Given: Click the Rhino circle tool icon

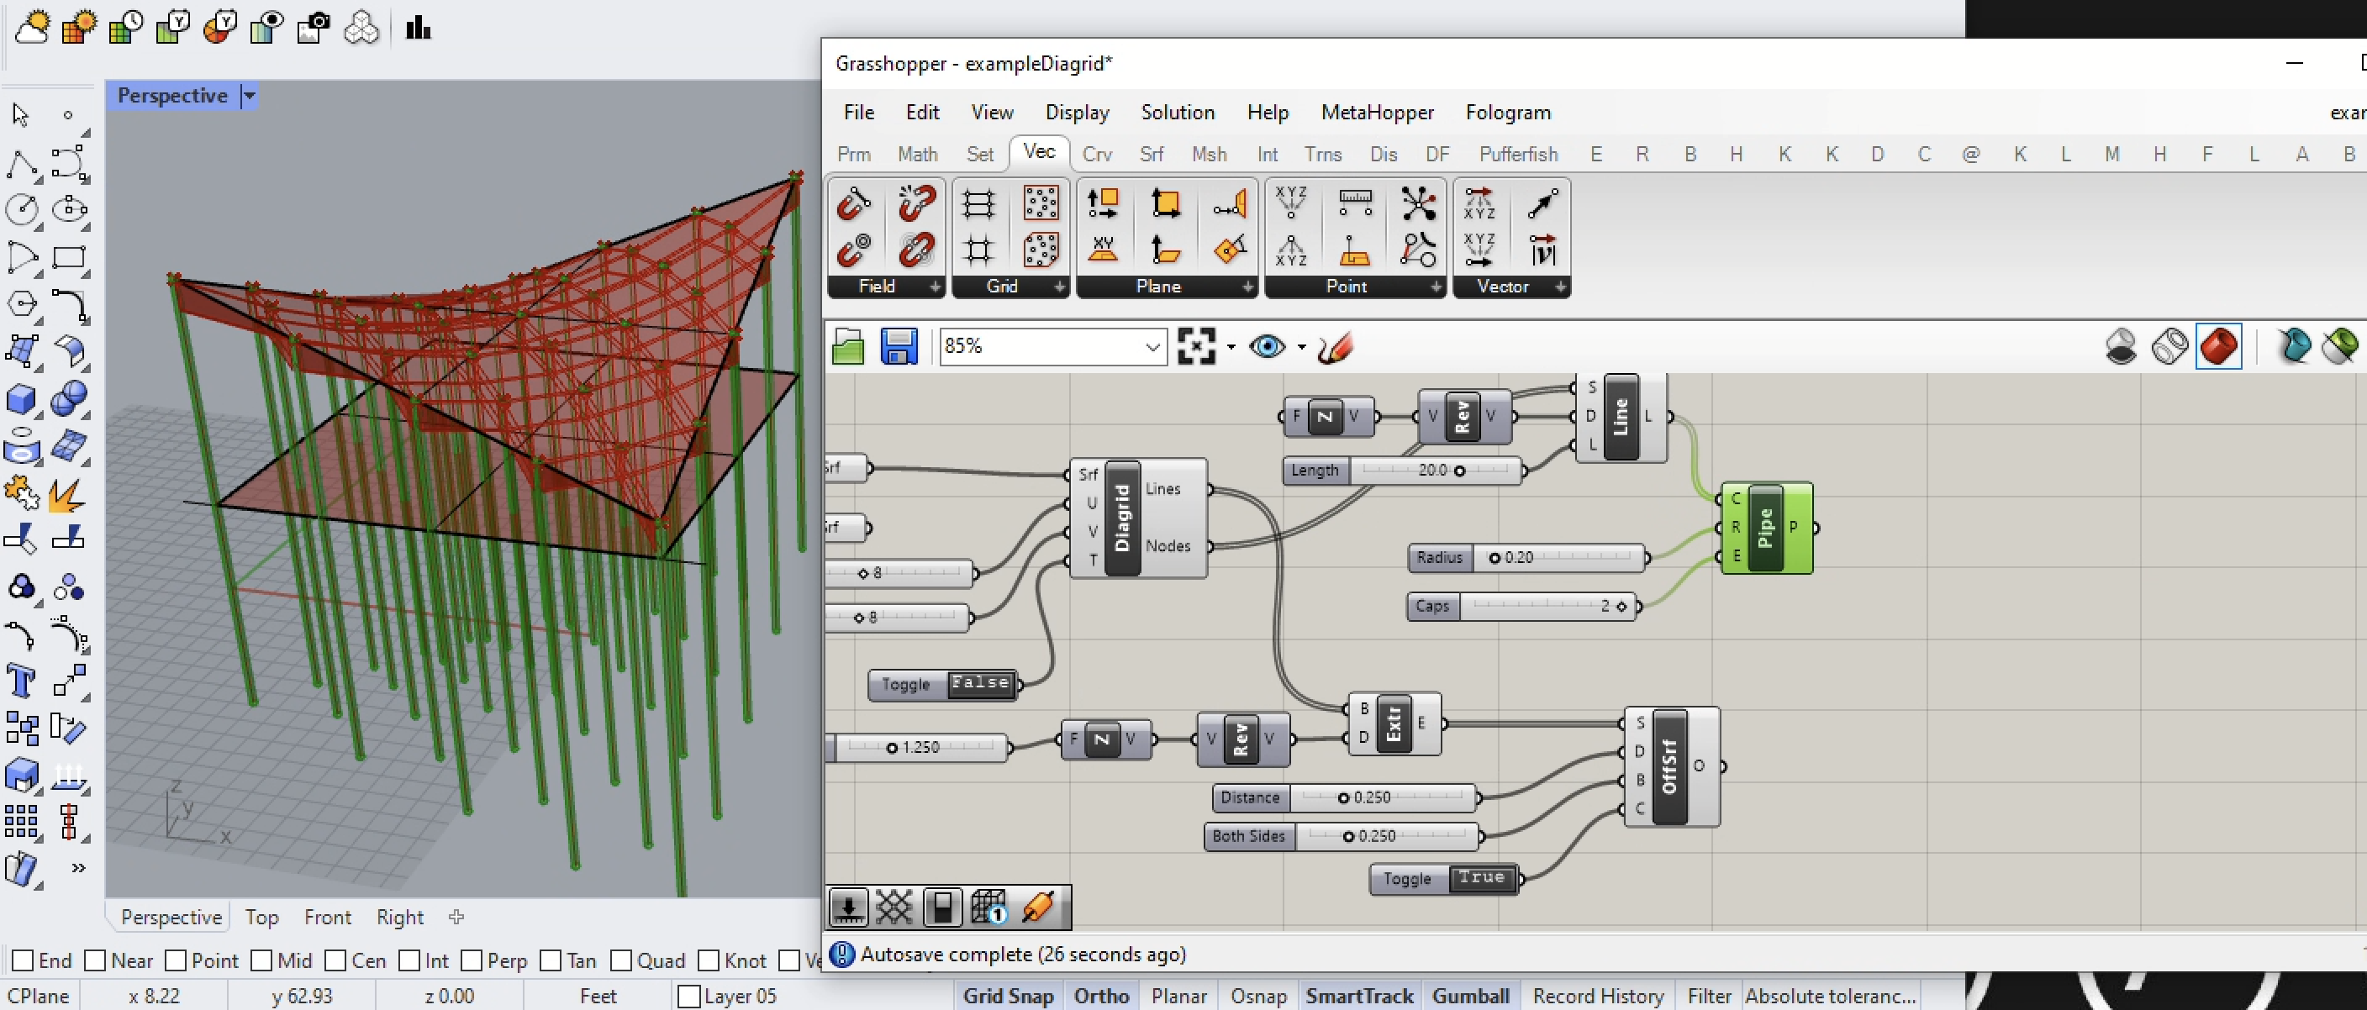Looking at the screenshot, I should [x=21, y=209].
